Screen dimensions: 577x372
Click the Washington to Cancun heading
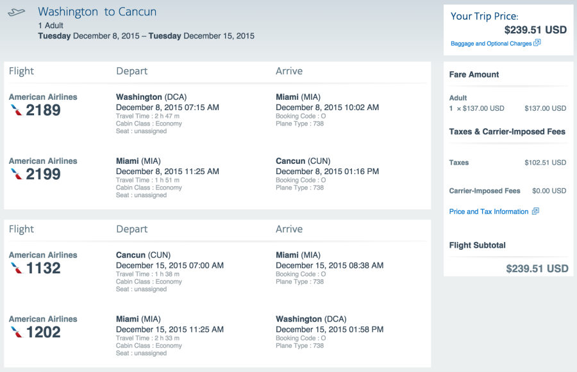pyautogui.click(x=97, y=12)
